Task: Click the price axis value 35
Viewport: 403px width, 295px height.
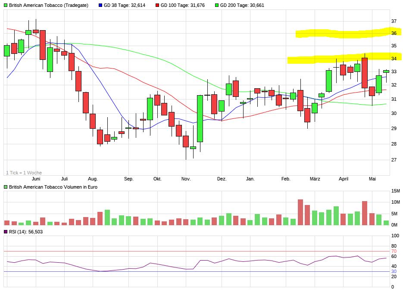Action: pos(394,46)
